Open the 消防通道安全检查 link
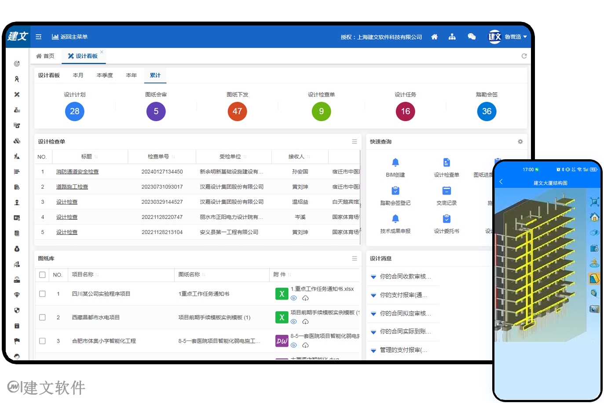Image resolution: width=604 pixels, height=403 pixels. pyautogui.click(x=77, y=172)
